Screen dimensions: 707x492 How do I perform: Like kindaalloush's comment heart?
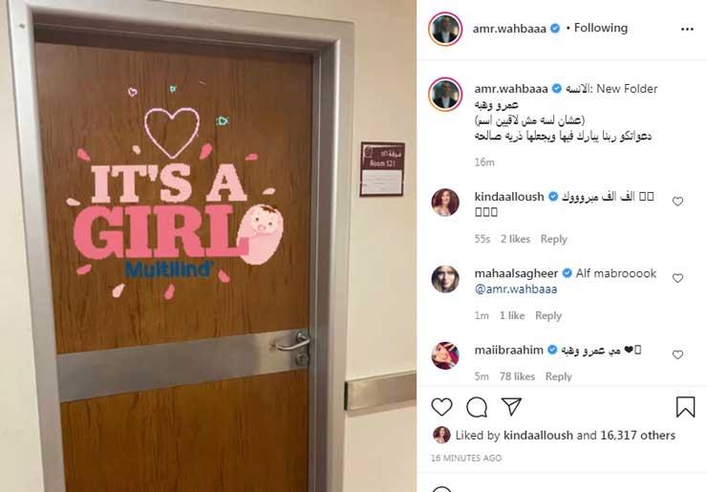(677, 202)
